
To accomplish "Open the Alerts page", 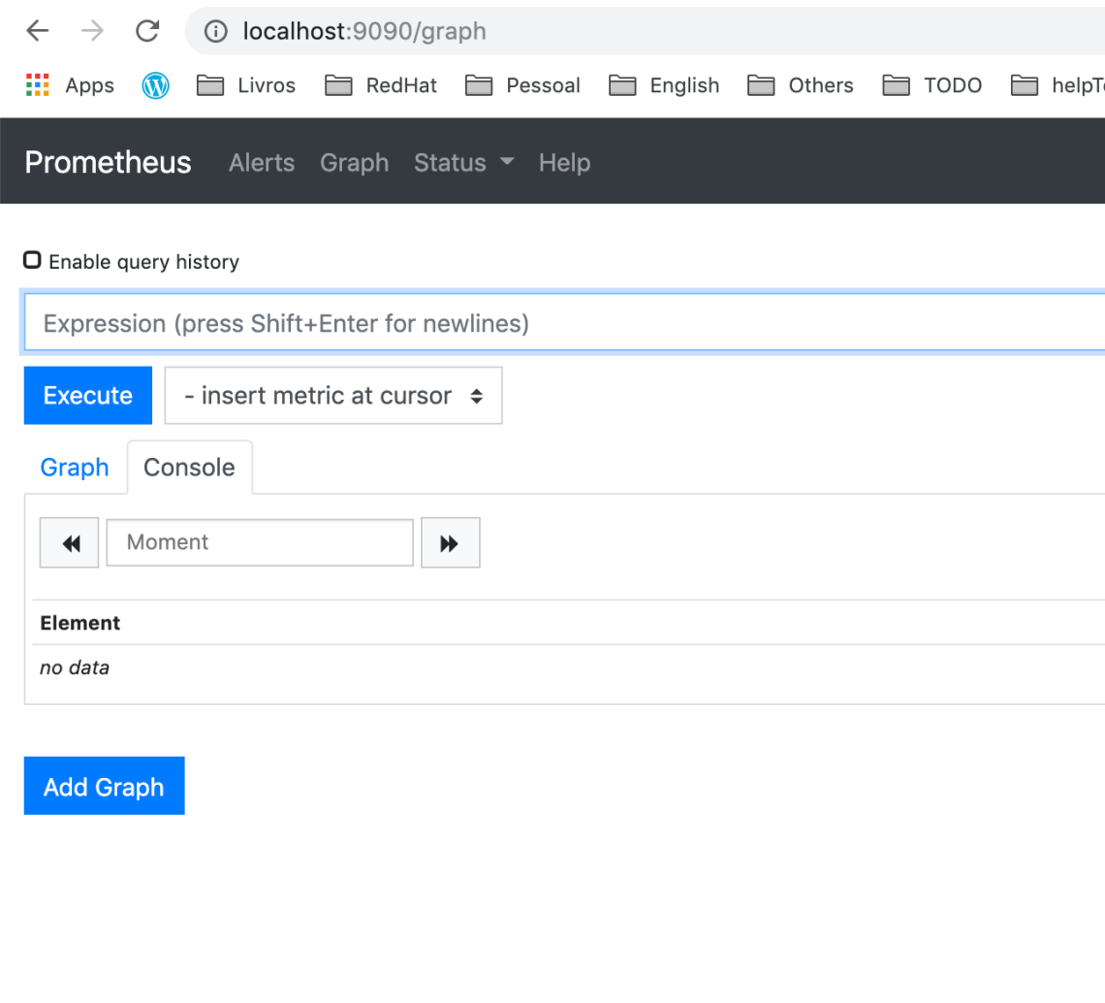I will pos(261,163).
